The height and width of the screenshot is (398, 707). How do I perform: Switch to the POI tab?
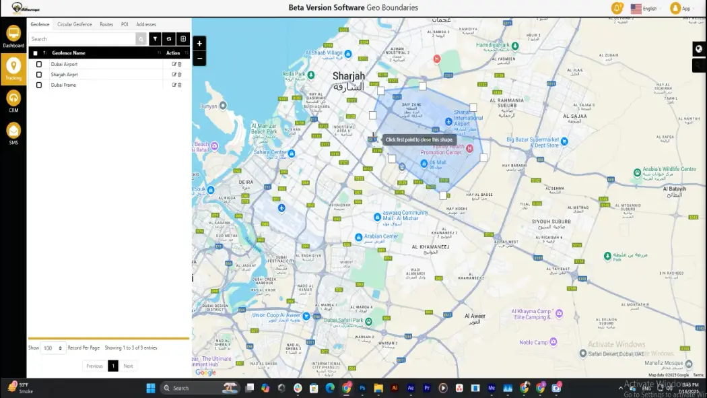coord(125,24)
